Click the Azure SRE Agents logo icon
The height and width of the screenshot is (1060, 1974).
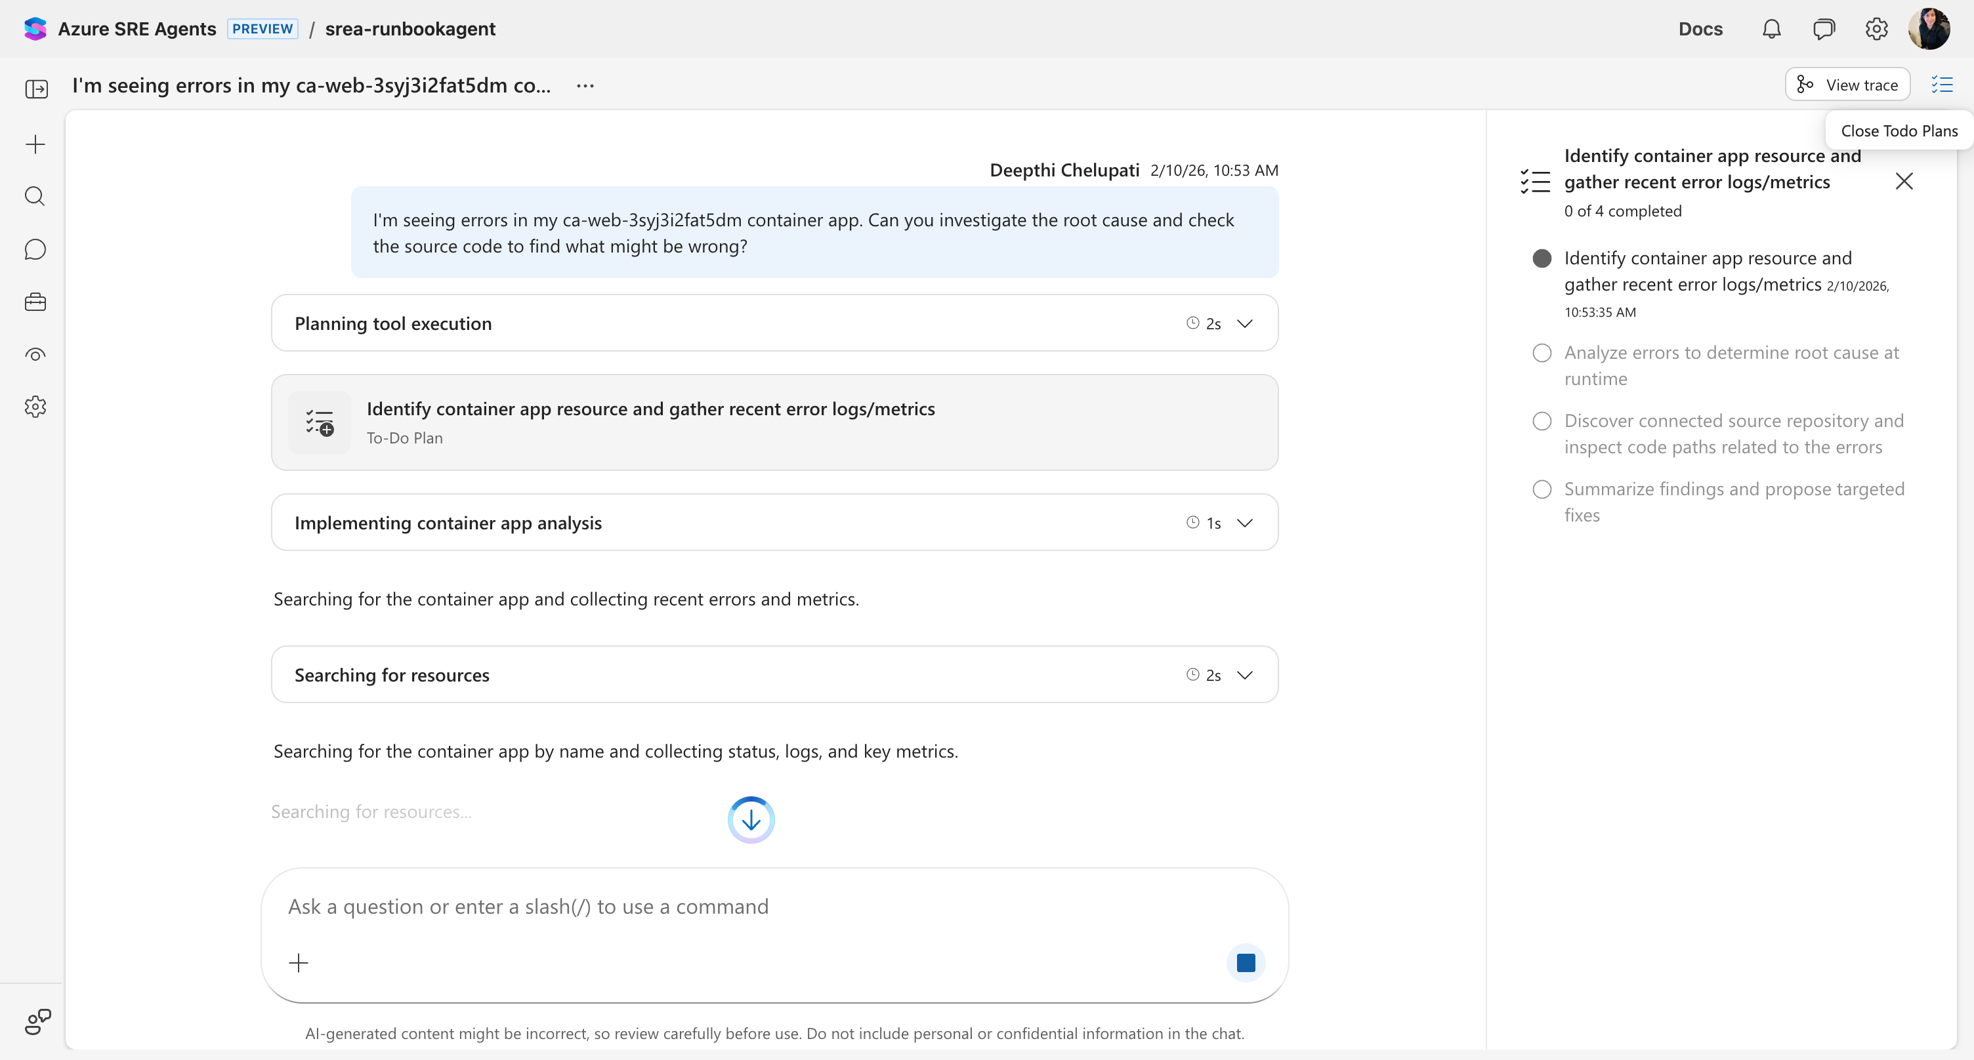(35, 29)
